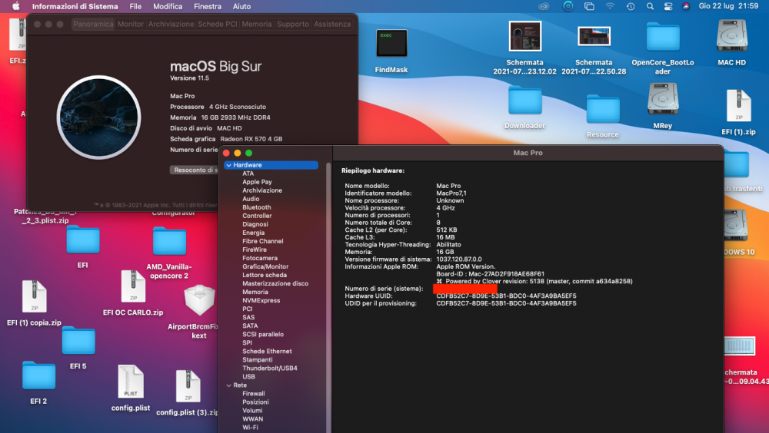Click the Hardware UUID value text
This screenshot has width=769, height=433.
506,296
